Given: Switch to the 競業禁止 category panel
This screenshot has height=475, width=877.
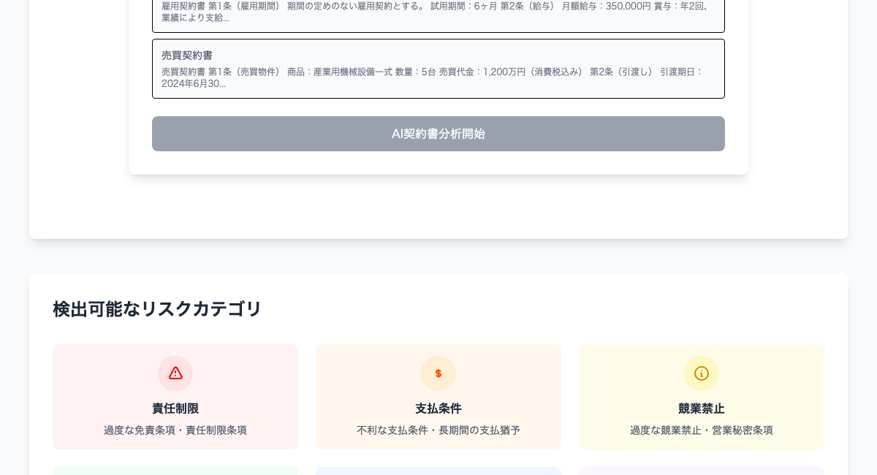Looking at the screenshot, I should click(702, 397).
